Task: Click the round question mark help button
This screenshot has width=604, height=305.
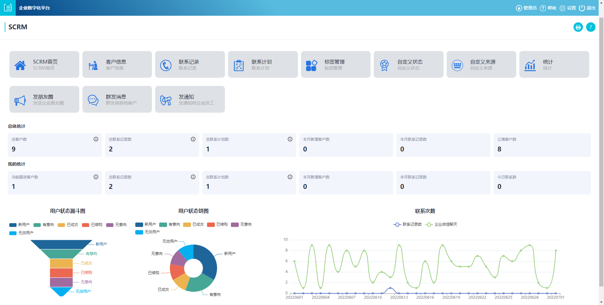Action: 591,27
